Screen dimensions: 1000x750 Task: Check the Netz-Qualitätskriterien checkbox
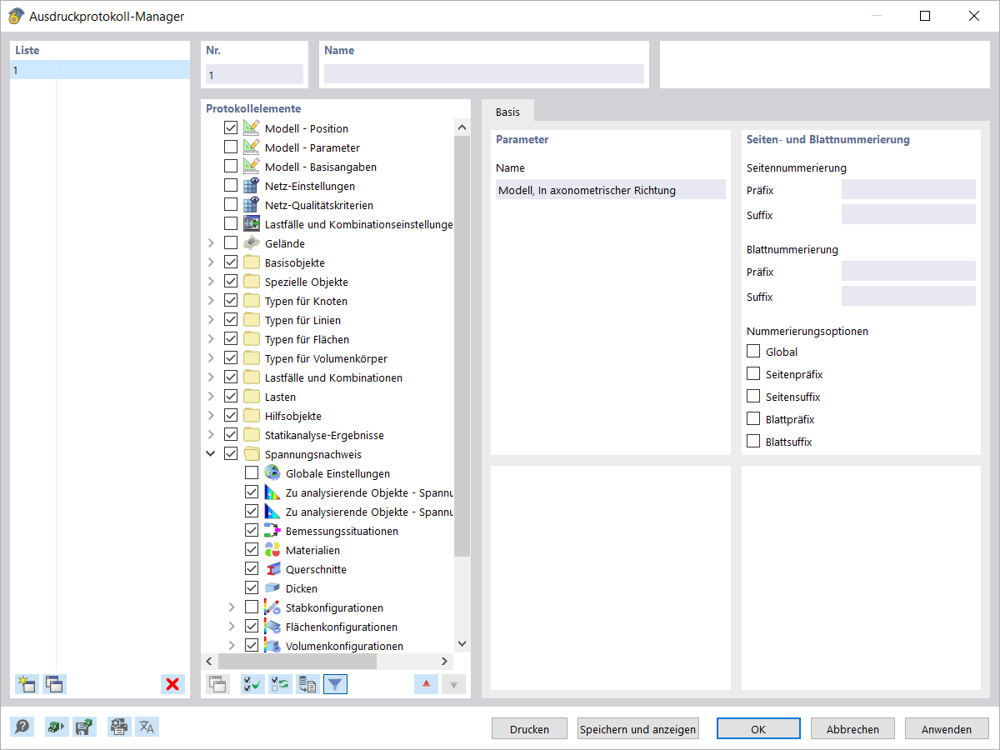231,205
